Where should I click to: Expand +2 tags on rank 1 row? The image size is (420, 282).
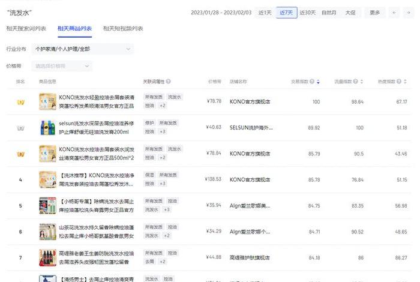[x=163, y=106]
